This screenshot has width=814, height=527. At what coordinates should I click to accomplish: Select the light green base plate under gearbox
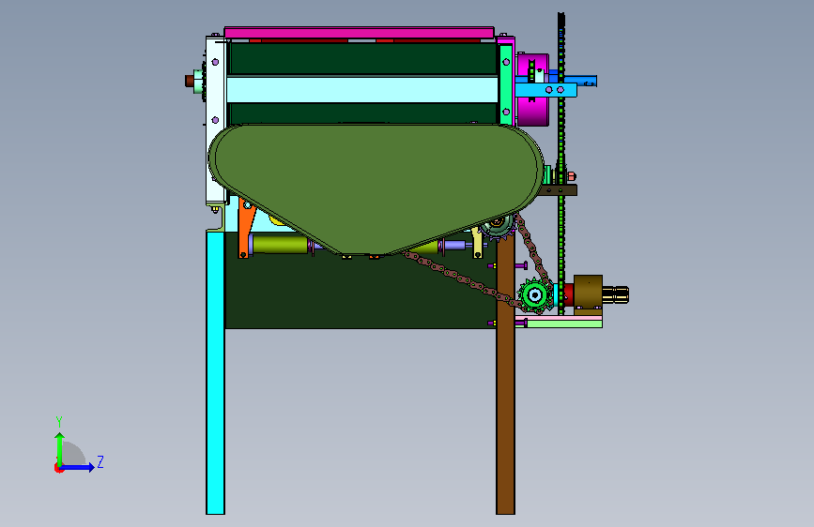point(560,324)
